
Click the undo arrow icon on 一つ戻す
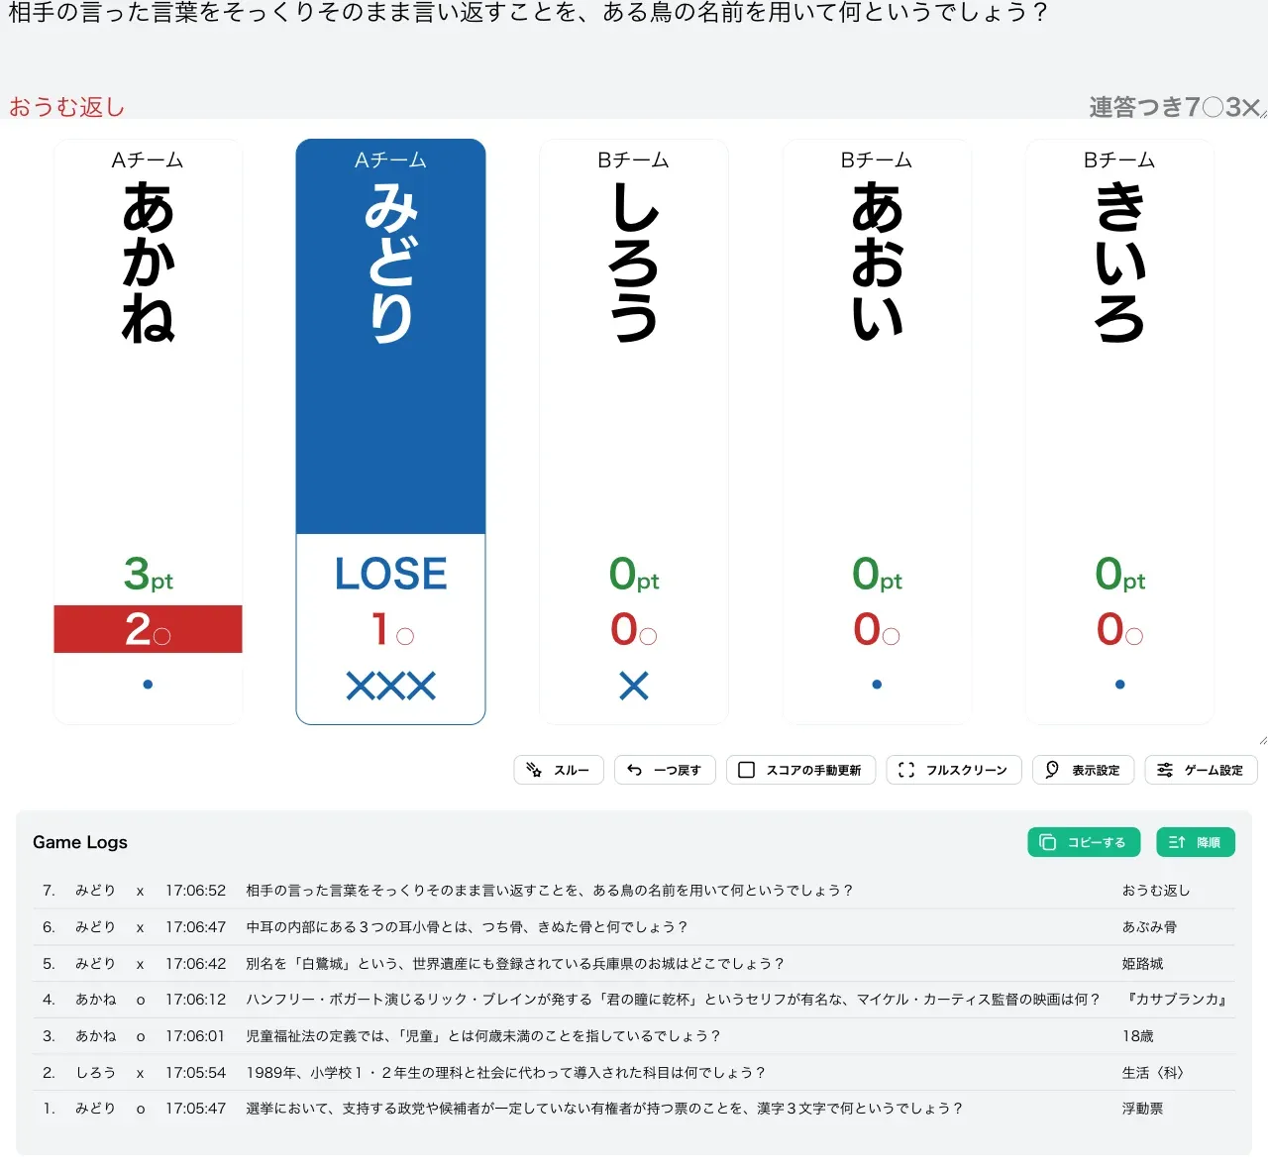(x=635, y=770)
